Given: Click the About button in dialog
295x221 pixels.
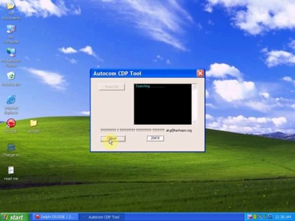Looking at the screenshot, I should tap(113, 139).
